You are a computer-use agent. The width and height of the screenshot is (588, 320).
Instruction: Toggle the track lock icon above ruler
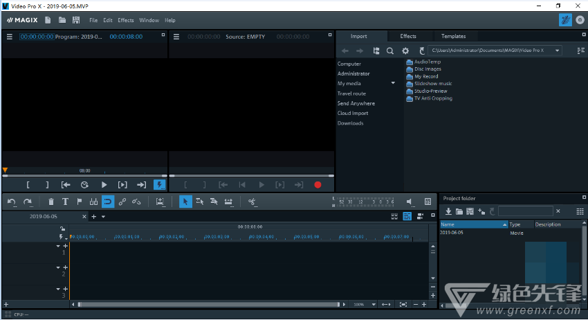point(62,229)
